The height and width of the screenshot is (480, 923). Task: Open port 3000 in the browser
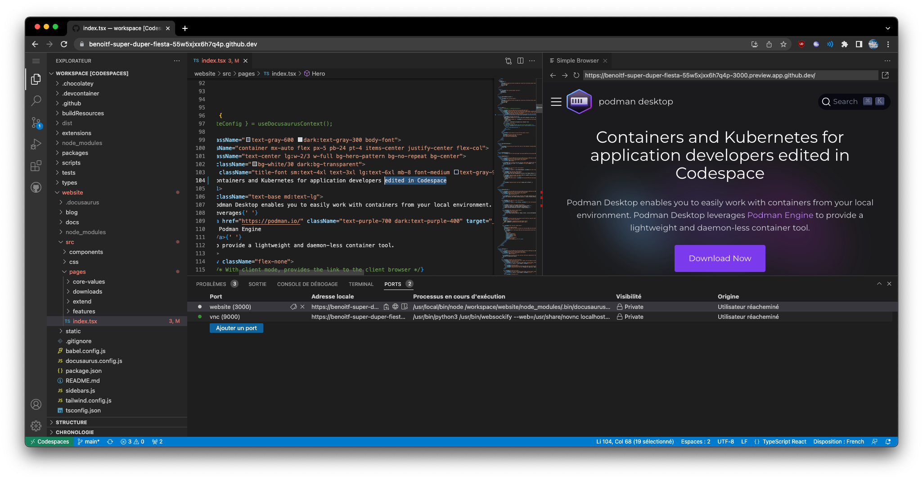coord(395,307)
